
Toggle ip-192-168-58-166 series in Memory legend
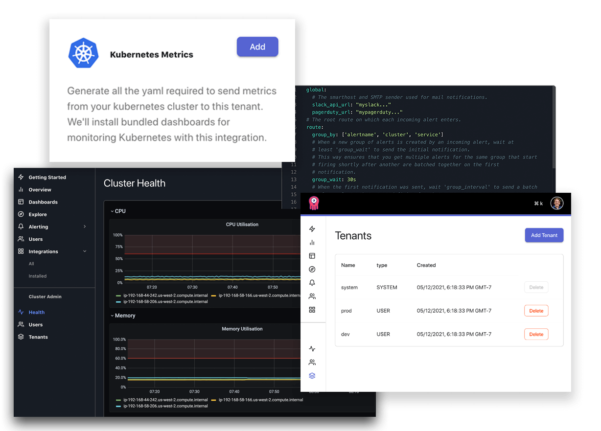(x=257, y=400)
